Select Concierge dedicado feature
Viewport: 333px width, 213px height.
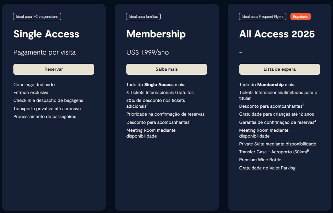coord(34,85)
